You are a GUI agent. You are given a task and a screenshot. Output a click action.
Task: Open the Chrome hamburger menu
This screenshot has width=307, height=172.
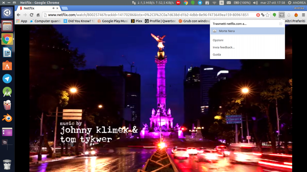click(303, 15)
